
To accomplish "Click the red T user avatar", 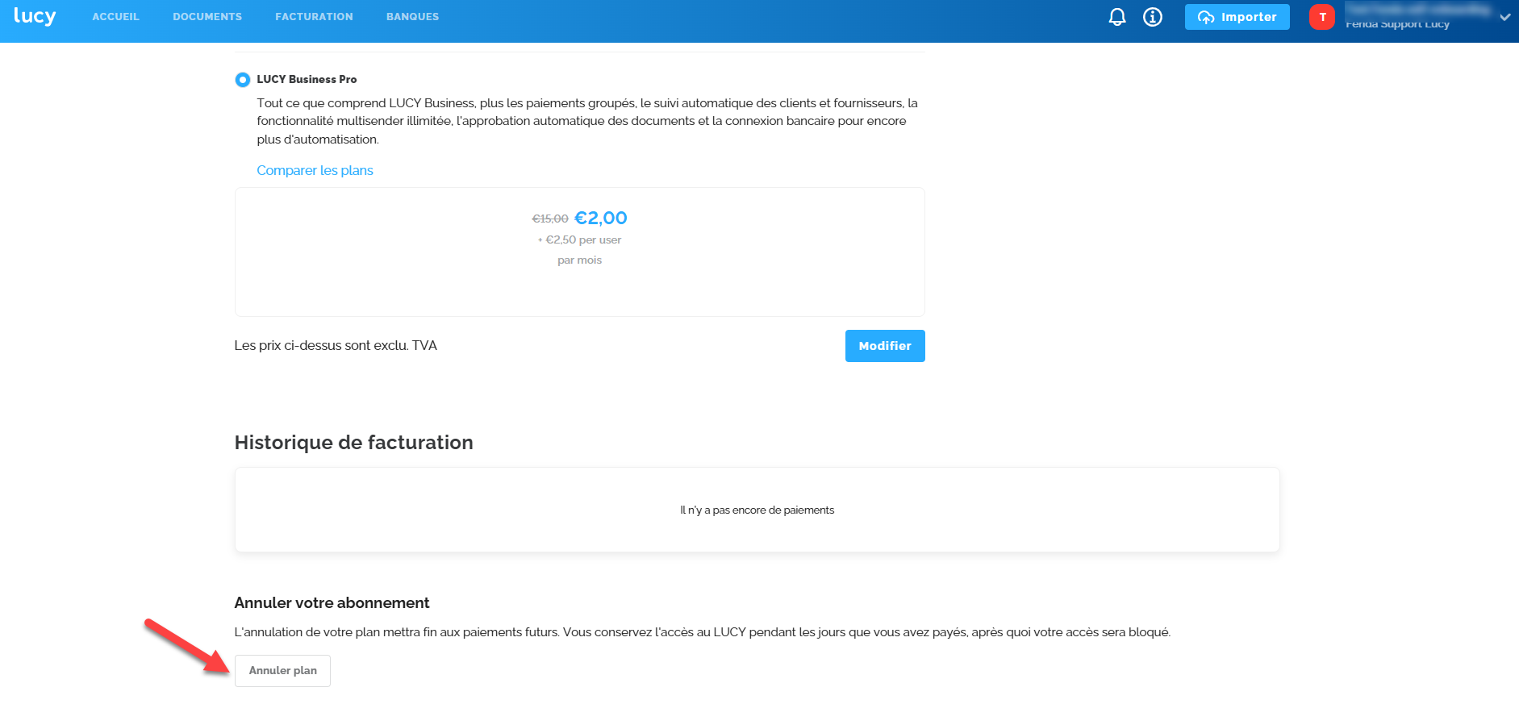I will pyautogui.click(x=1322, y=17).
